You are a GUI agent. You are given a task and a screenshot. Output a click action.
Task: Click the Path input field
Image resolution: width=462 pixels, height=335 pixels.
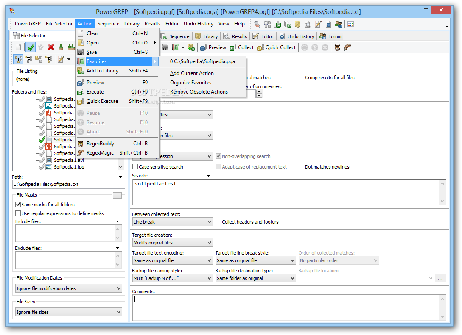pyautogui.click(x=69, y=184)
